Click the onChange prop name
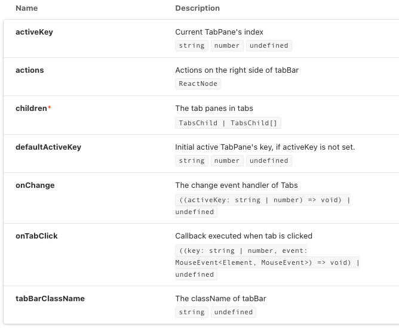The width and height of the screenshot is (399, 328). click(35, 185)
